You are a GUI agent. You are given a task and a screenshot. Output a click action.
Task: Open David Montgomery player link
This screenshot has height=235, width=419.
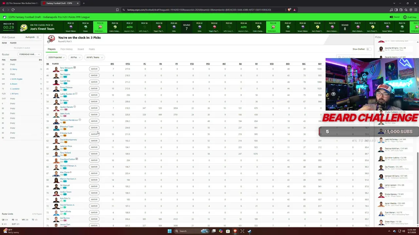(x=68, y=140)
